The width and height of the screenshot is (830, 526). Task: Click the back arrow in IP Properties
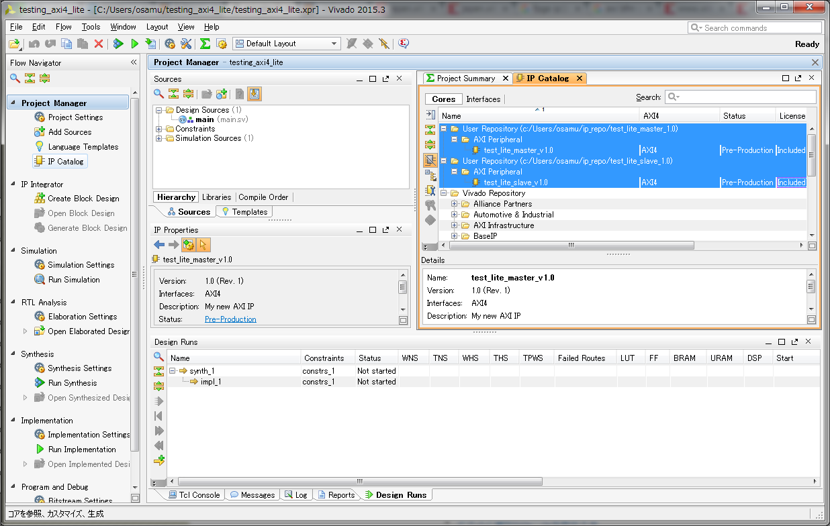click(159, 245)
